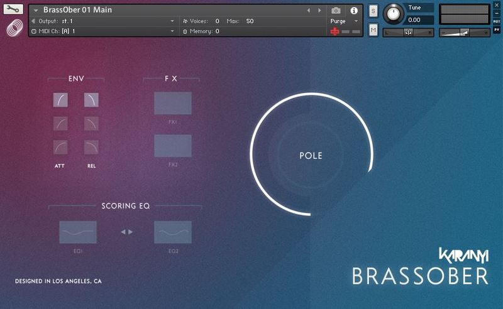Enable the EQ2 scoring curve
Screen dimensions: 503x309
point(173,232)
